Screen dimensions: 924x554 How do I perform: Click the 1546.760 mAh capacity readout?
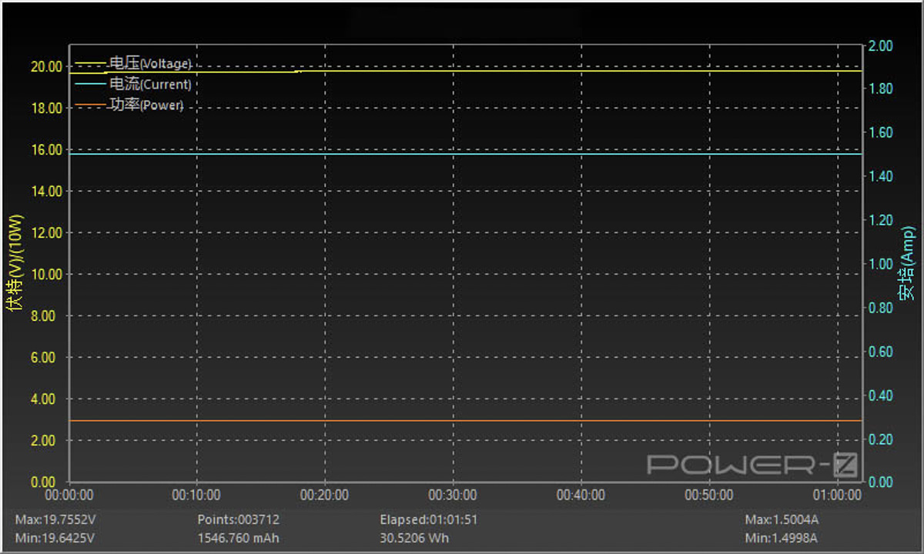[238, 538]
